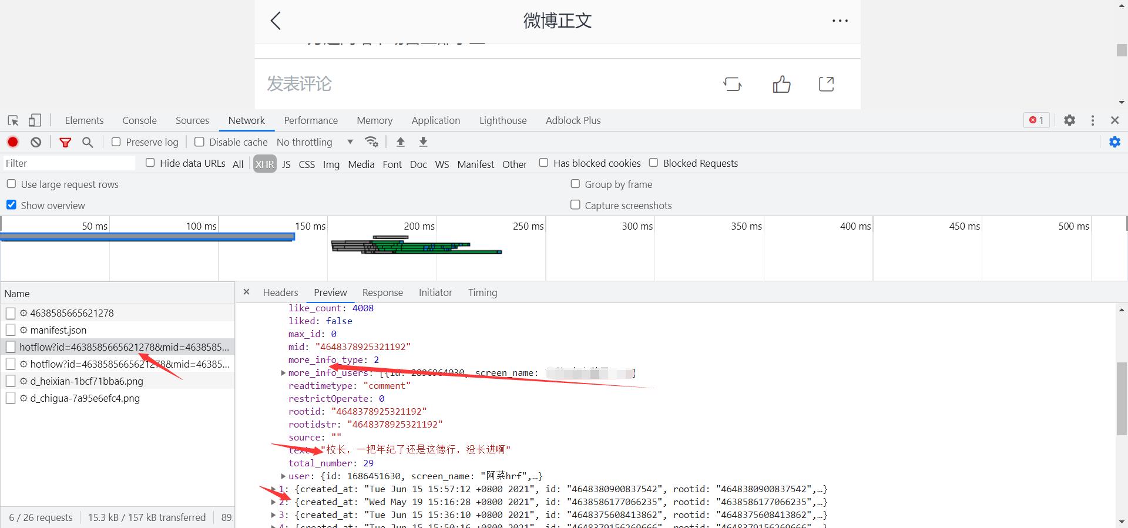The image size is (1128, 528).
Task: Export HAR with the download arrow
Action: tap(423, 142)
